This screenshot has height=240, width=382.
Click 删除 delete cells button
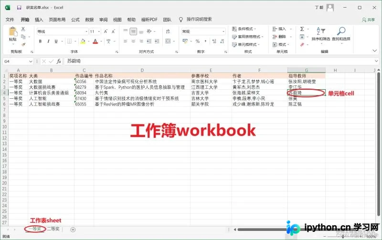[279, 37]
